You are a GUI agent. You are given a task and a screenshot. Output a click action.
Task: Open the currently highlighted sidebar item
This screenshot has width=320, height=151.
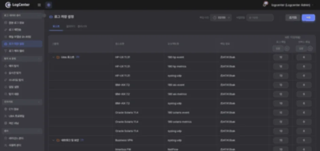click(x=22, y=44)
